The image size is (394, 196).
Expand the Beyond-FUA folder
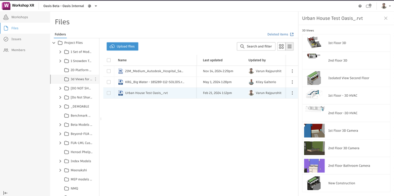pyautogui.click(x=60, y=134)
